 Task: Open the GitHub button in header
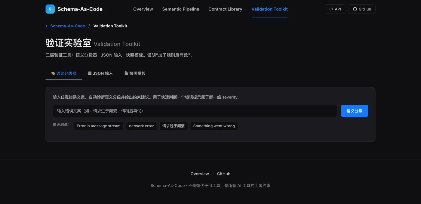click(362, 9)
